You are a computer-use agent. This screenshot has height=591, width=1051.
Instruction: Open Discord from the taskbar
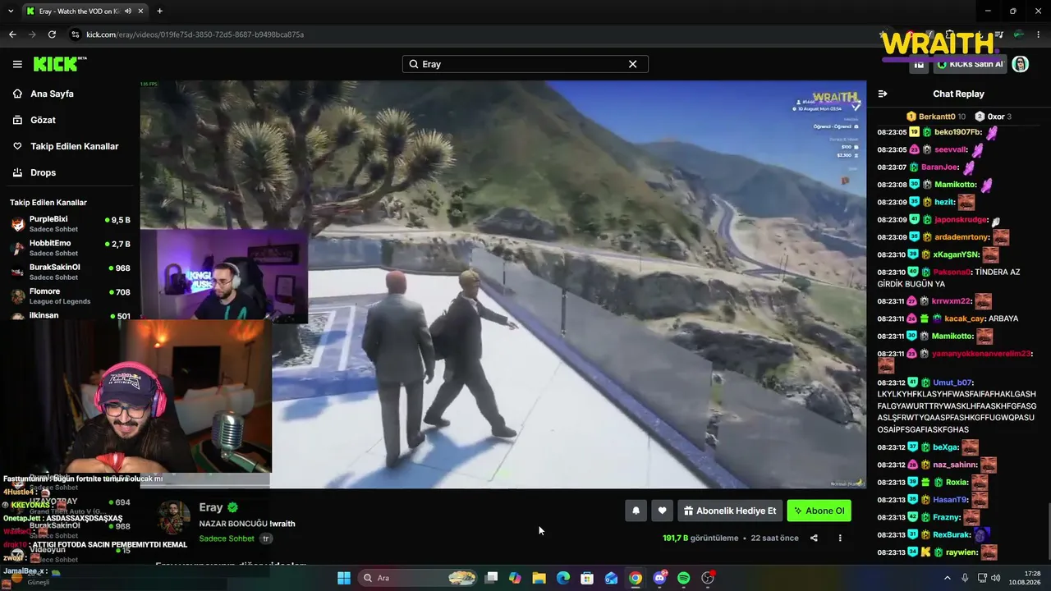659,578
